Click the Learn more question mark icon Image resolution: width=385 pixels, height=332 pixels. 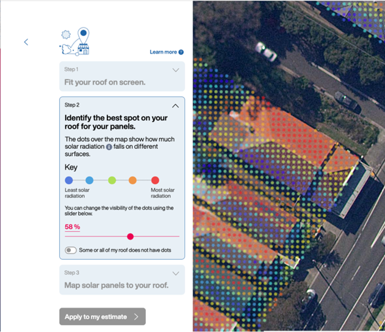click(181, 52)
